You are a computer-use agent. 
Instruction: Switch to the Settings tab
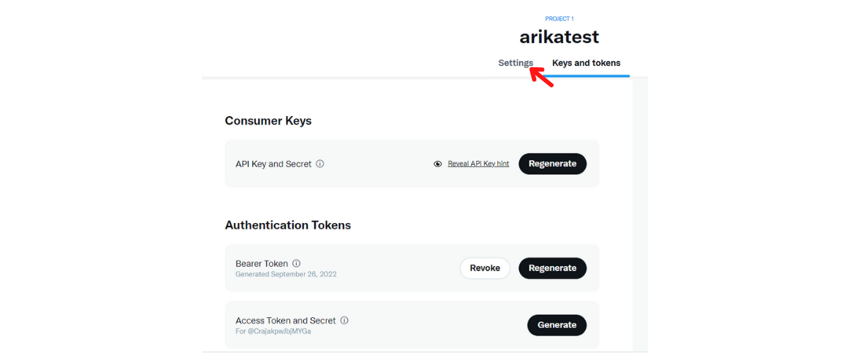pyautogui.click(x=516, y=63)
